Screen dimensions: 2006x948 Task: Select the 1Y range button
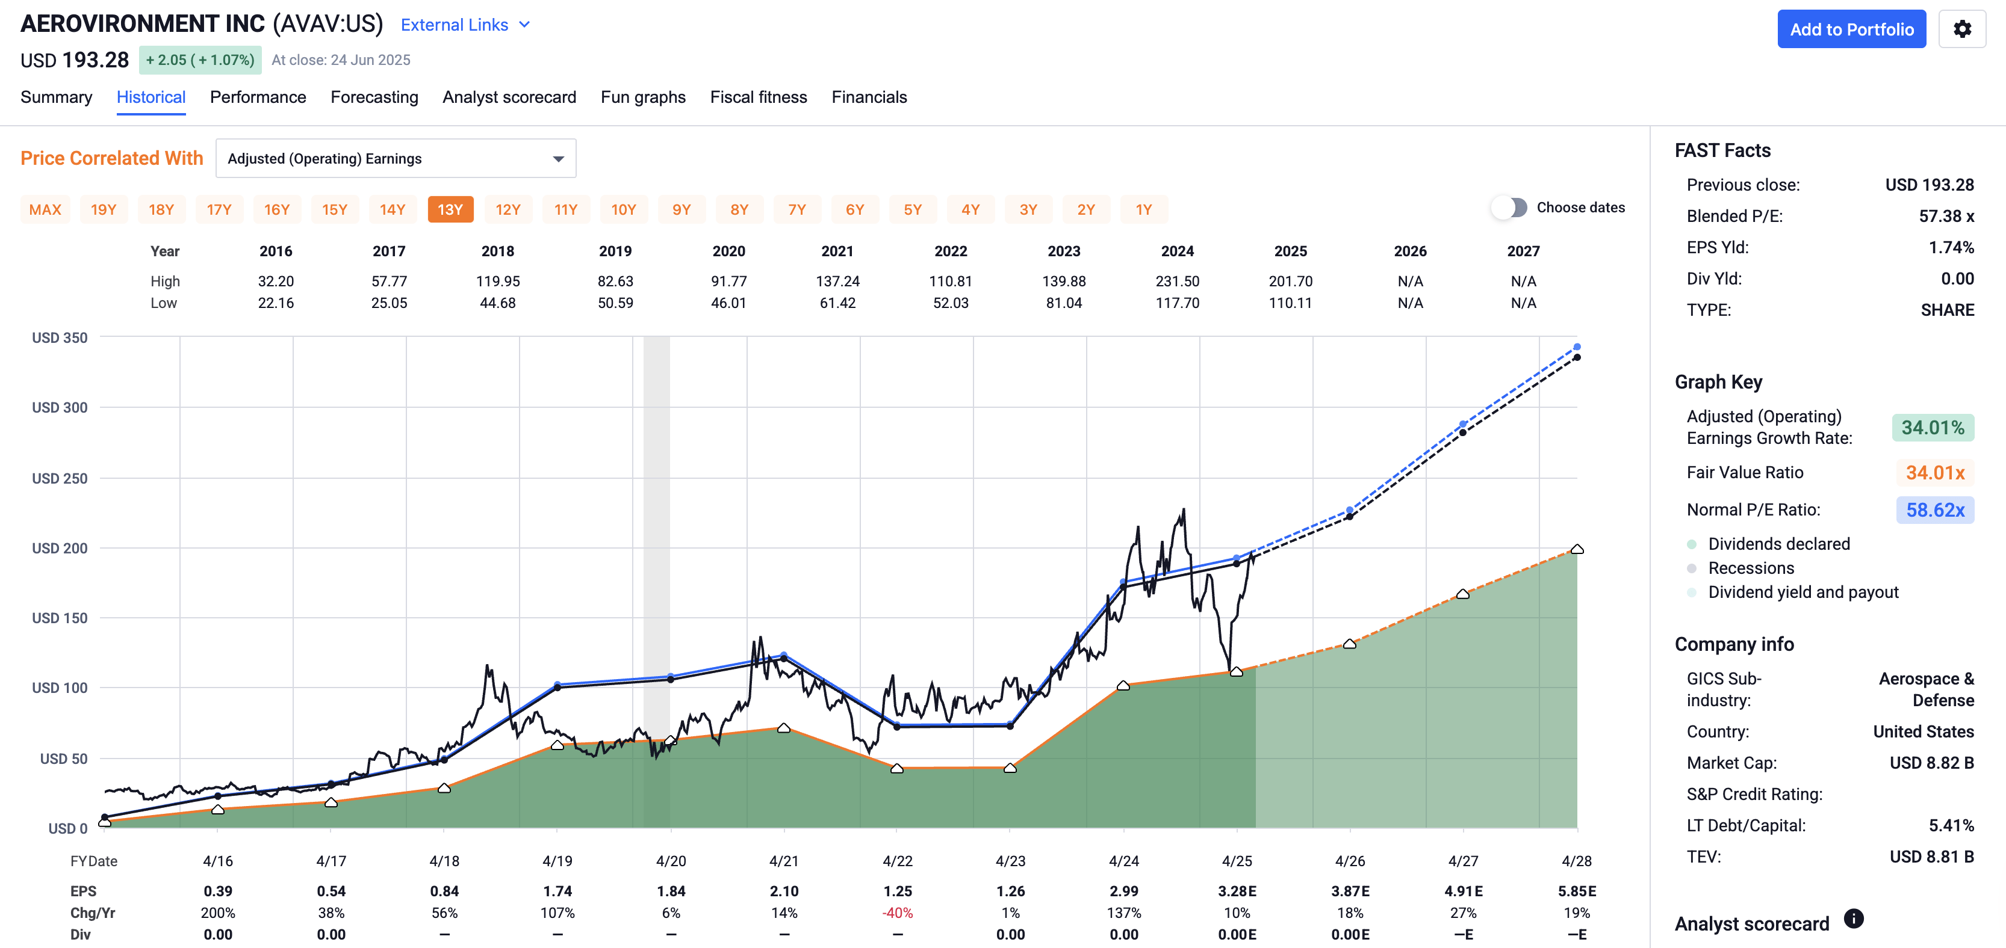point(1144,209)
